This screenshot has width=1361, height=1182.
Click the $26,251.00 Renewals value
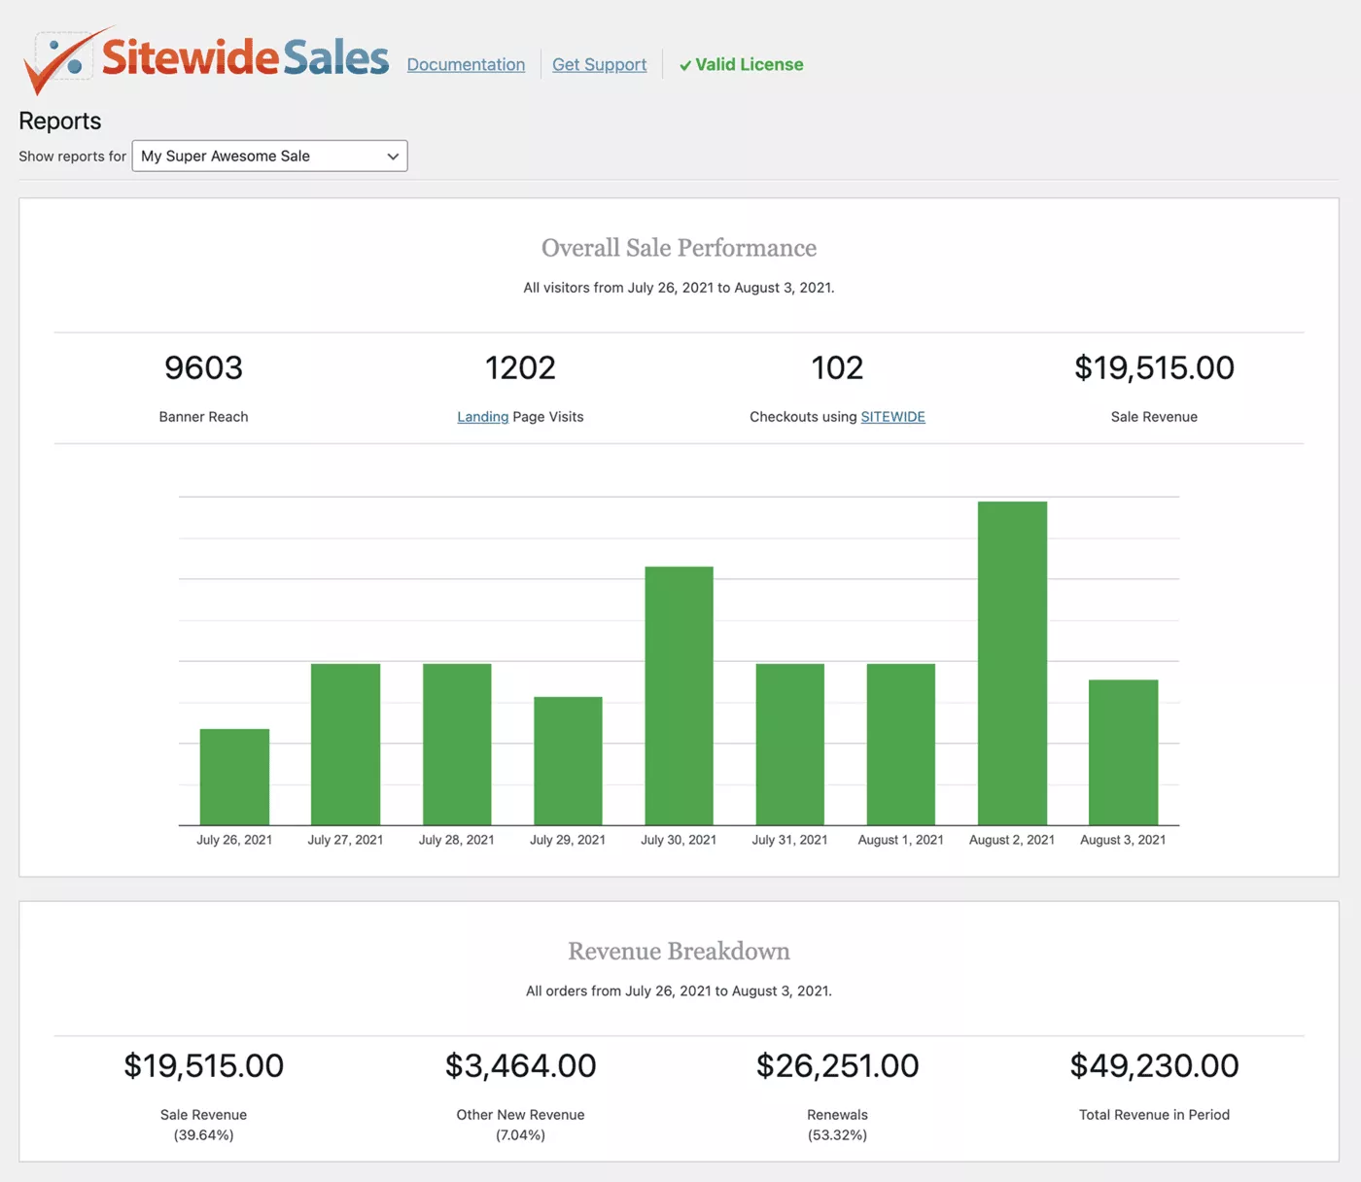pyautogui.click(x=837, y=1065)
